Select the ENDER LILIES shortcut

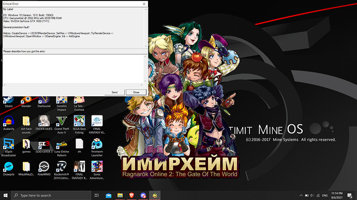[x=44, y=123]
